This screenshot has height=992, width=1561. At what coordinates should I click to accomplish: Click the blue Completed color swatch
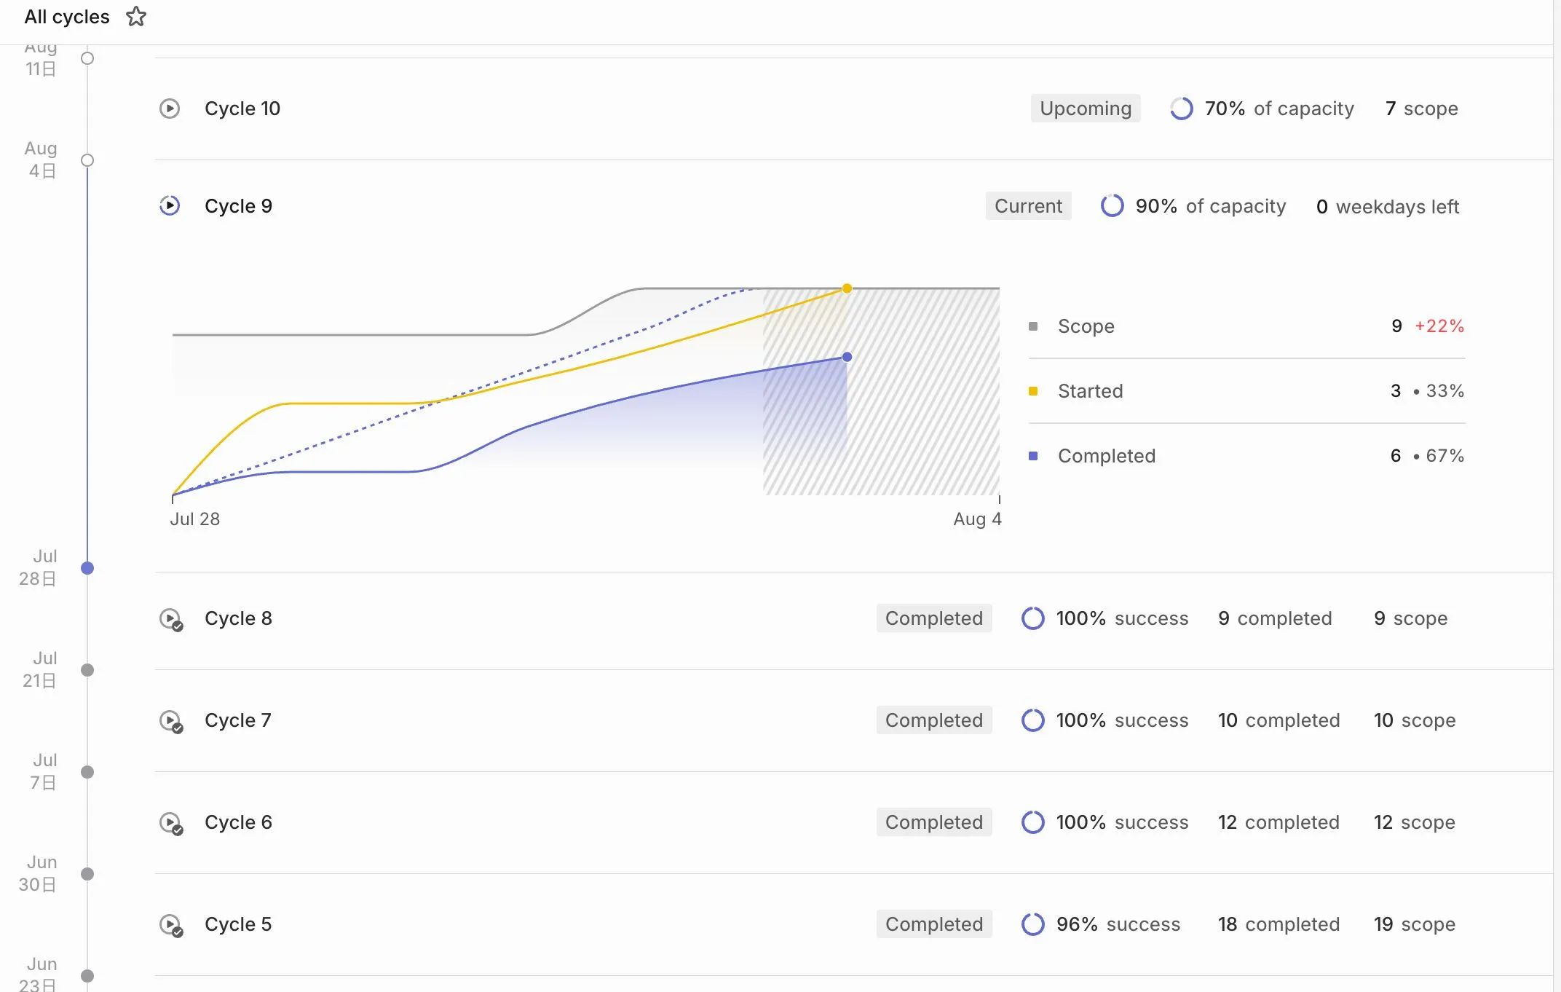pos(1032,456)
